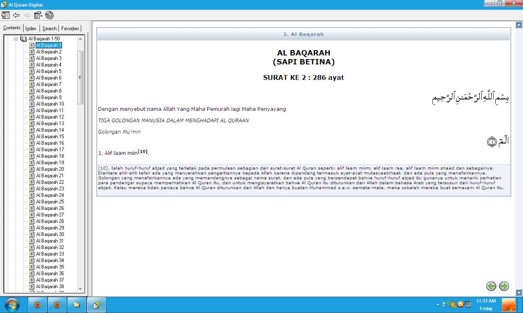The height and width of the screenshot is (313, 523).
Task: Open Al Baqarah 31 topic
Action: [x=50, y=241]
